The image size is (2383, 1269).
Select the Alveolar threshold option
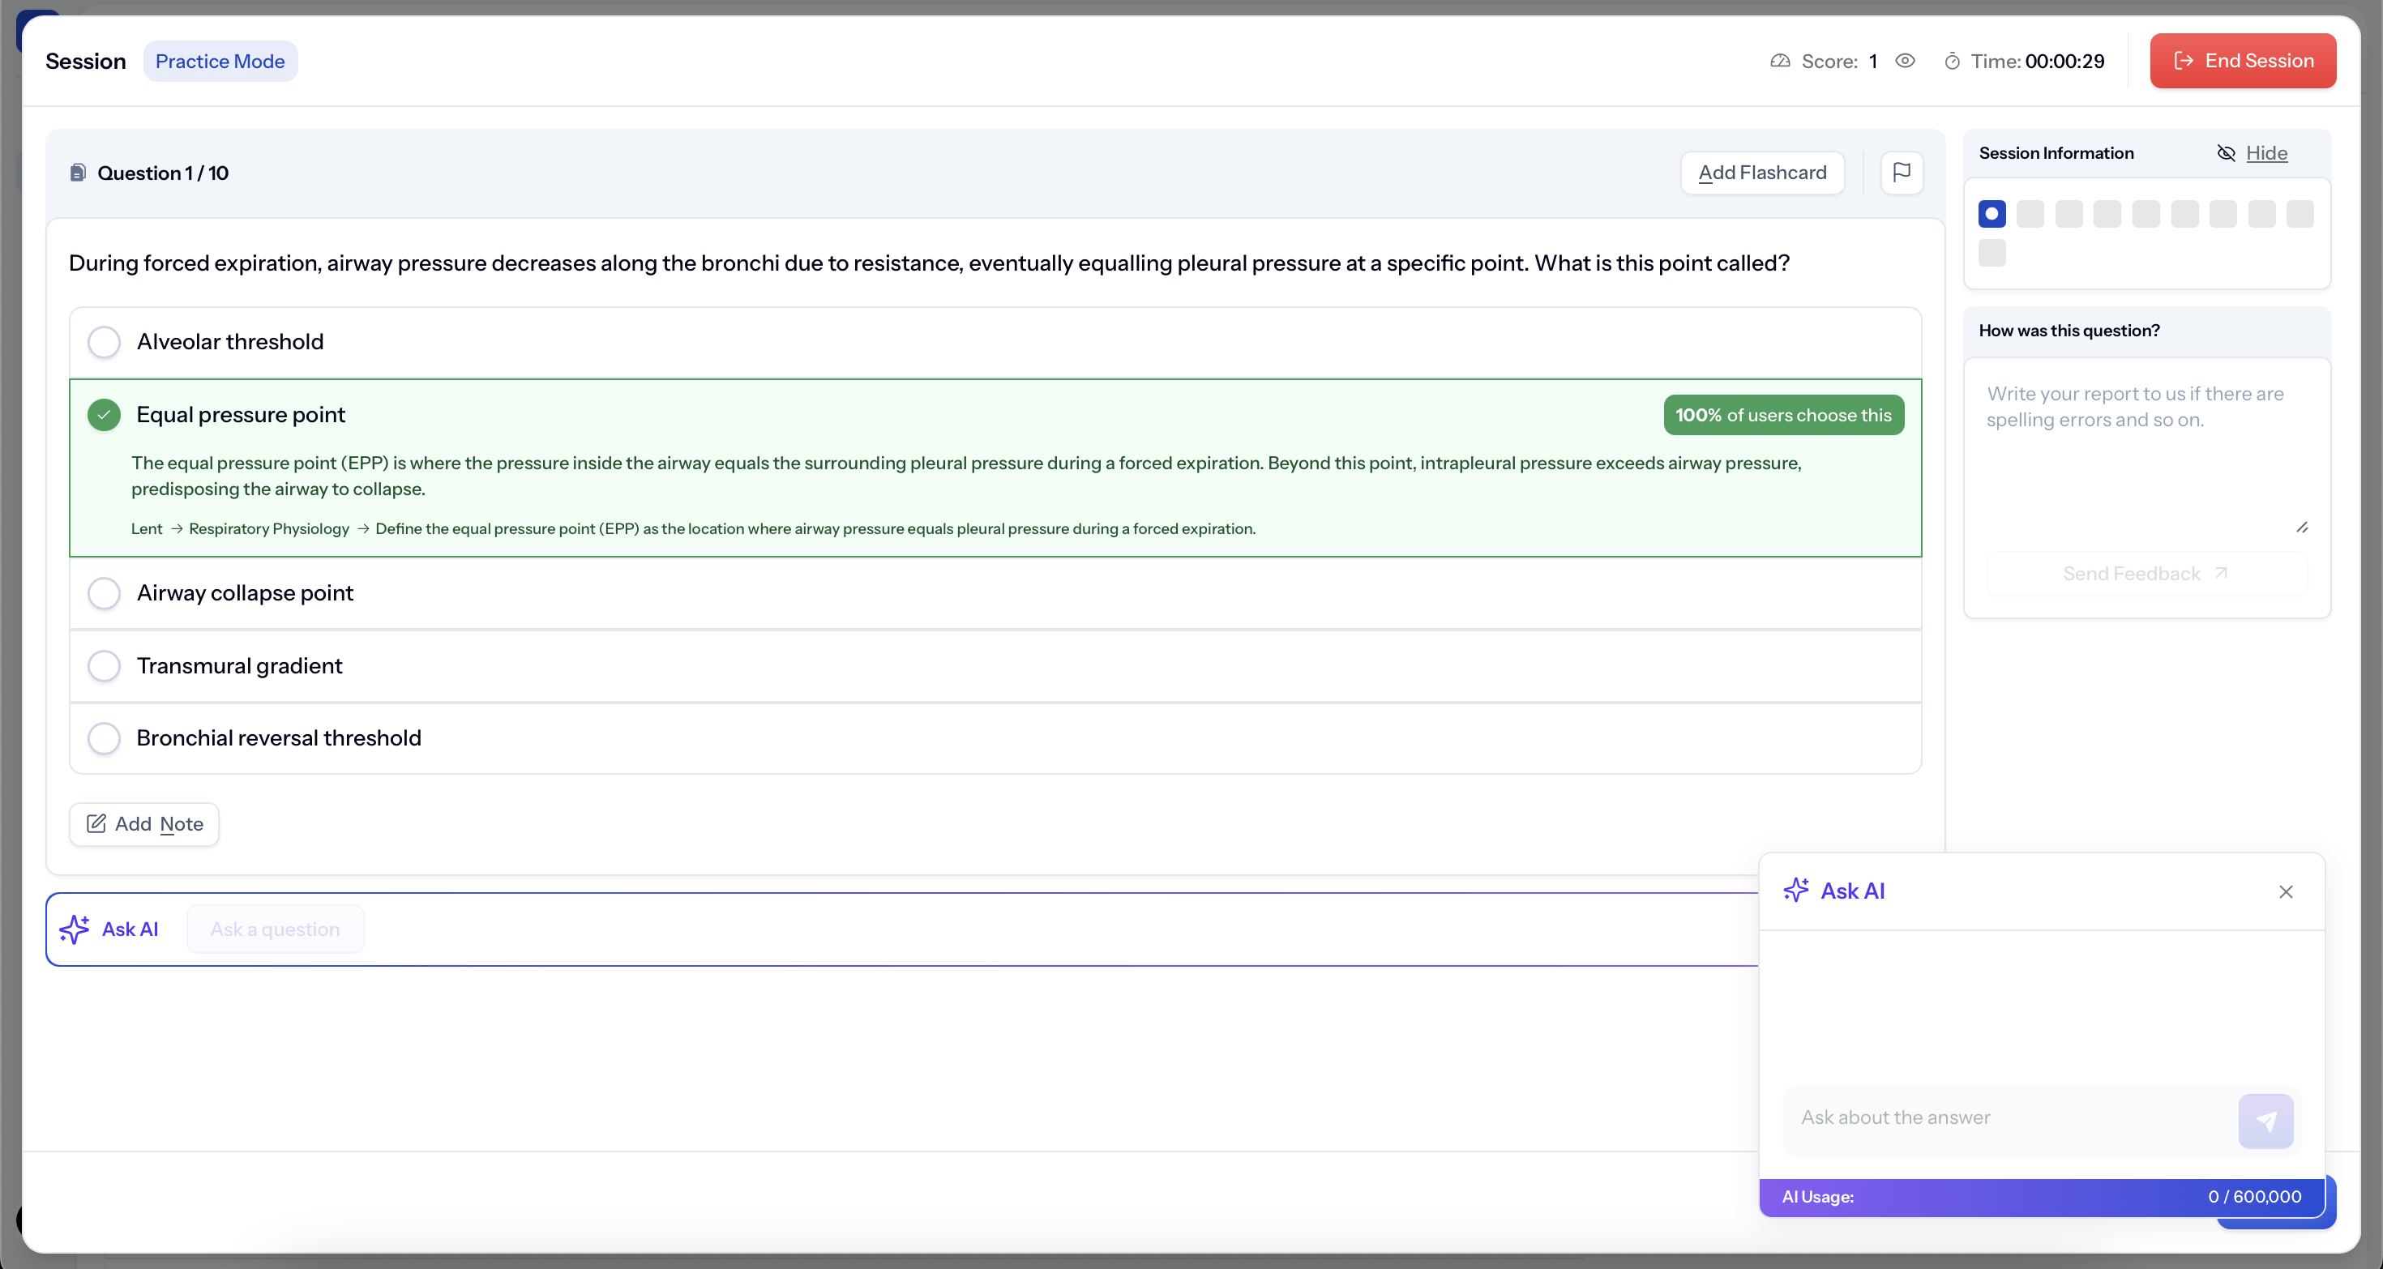pyautogui.click(x=105, y=342)
